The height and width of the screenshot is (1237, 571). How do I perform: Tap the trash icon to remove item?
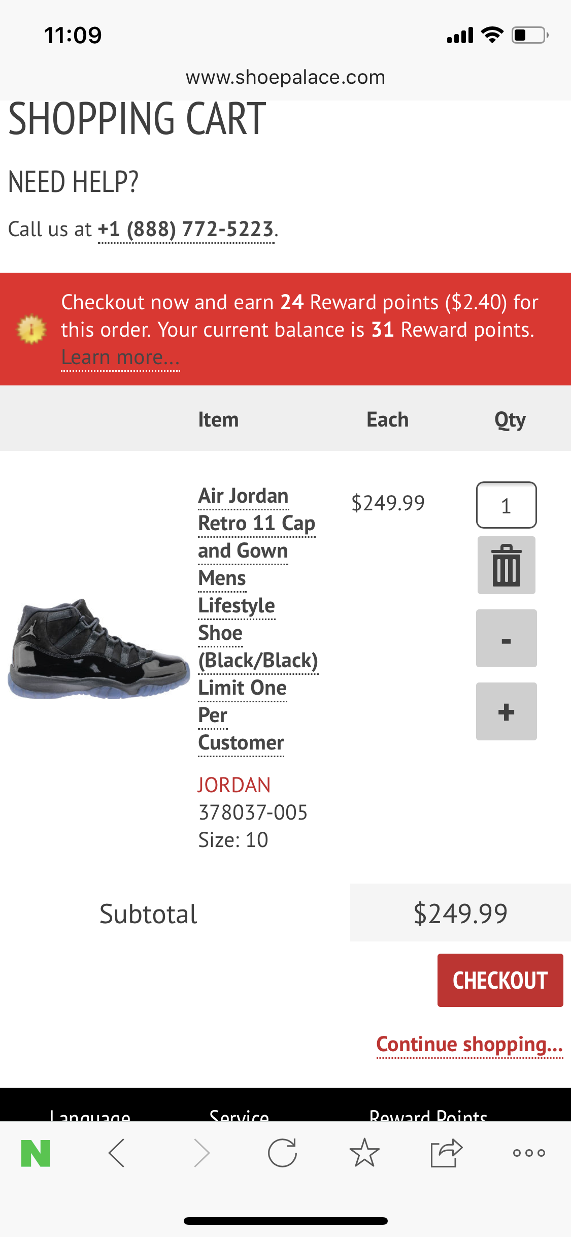506,565
